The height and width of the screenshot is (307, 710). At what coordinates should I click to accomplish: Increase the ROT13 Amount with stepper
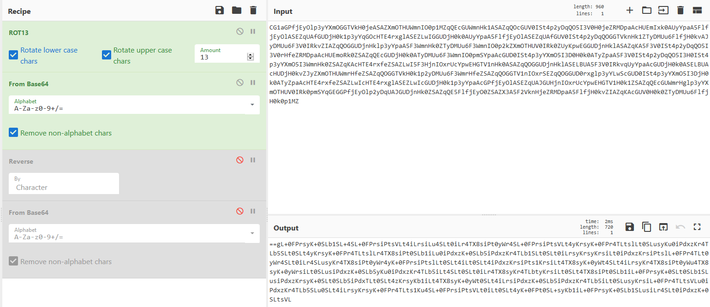tap(251, 55)
